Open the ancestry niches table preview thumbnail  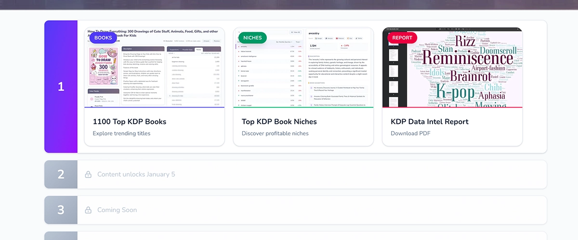point(303,72)
